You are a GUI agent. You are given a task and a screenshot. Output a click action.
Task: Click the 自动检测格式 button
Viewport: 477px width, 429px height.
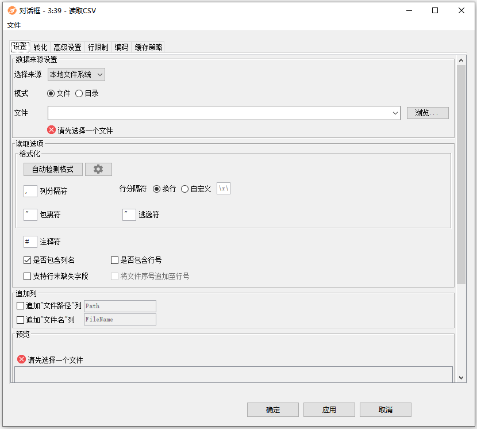coord(53,169)
